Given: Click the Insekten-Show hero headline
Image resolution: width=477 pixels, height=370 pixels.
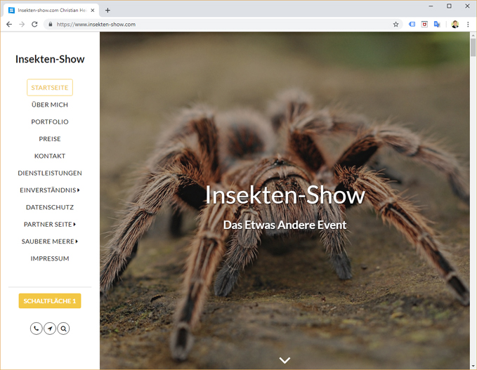Looking at the screenshot, I should click(285, 195).
